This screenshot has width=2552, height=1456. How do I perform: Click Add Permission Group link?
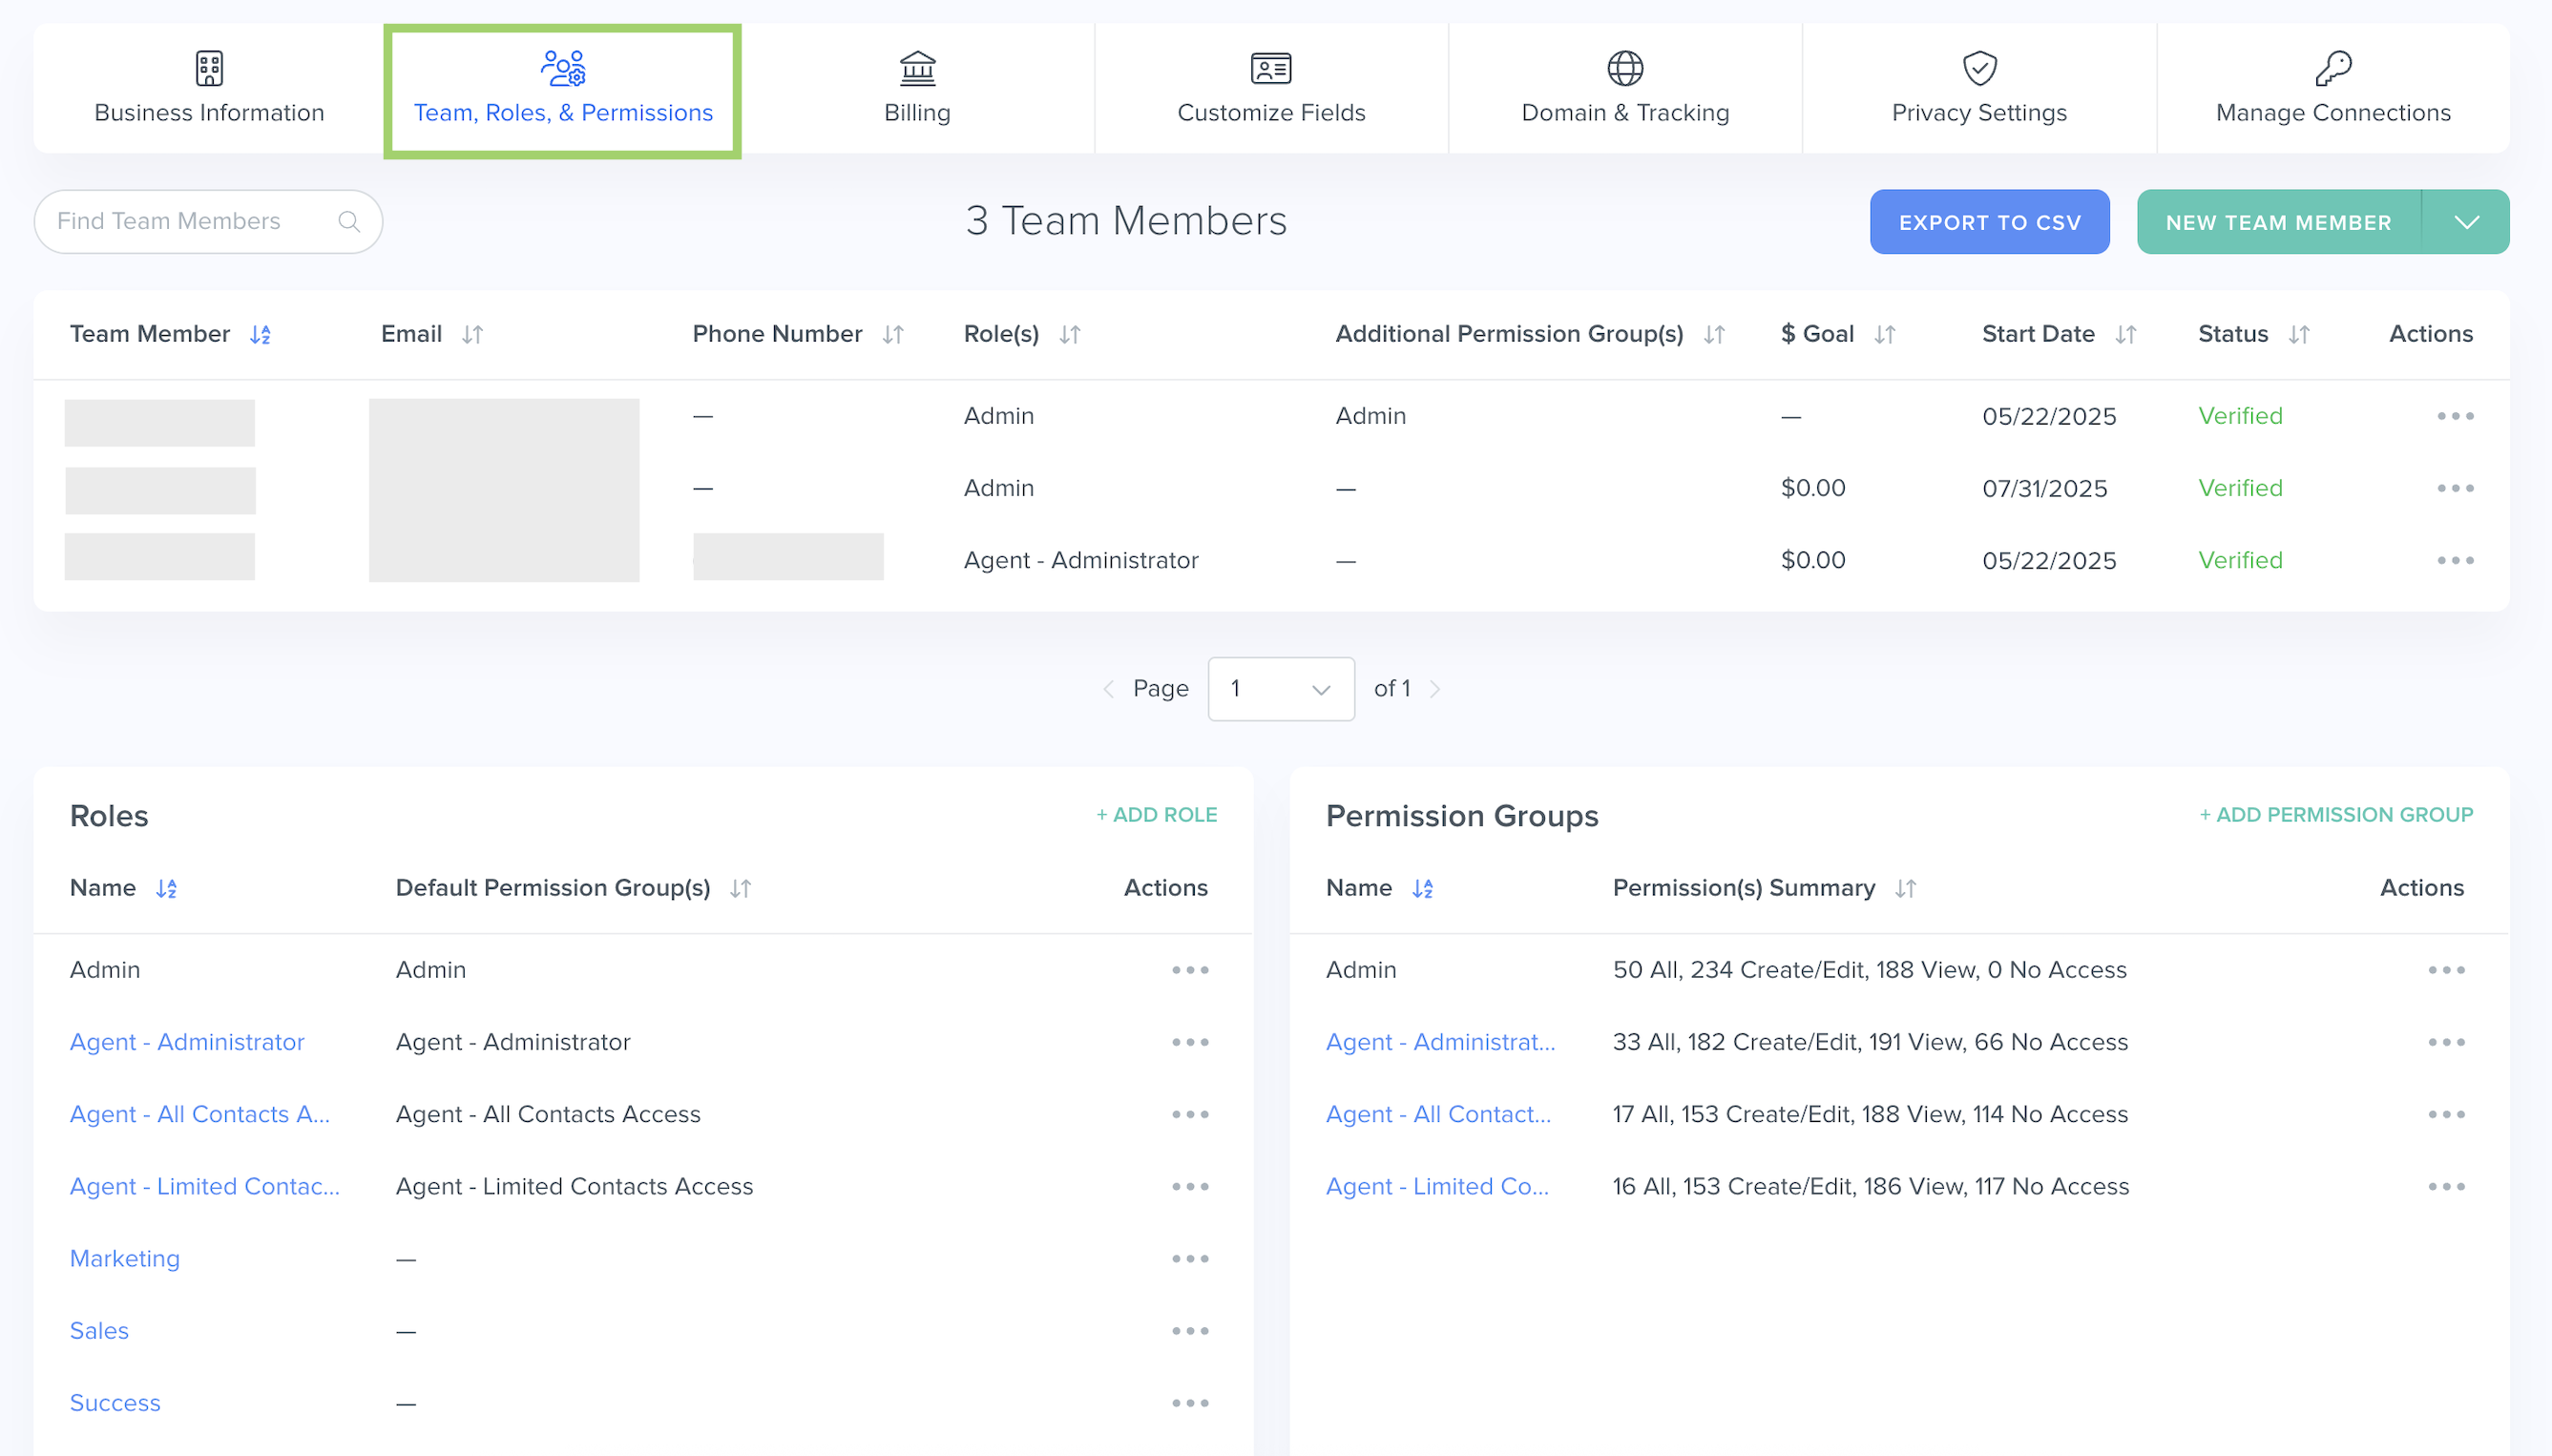[x=2335, y=815]
